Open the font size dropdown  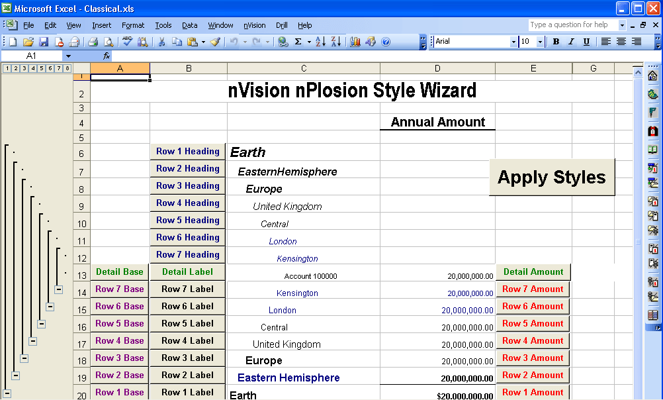tap(541, 41)
